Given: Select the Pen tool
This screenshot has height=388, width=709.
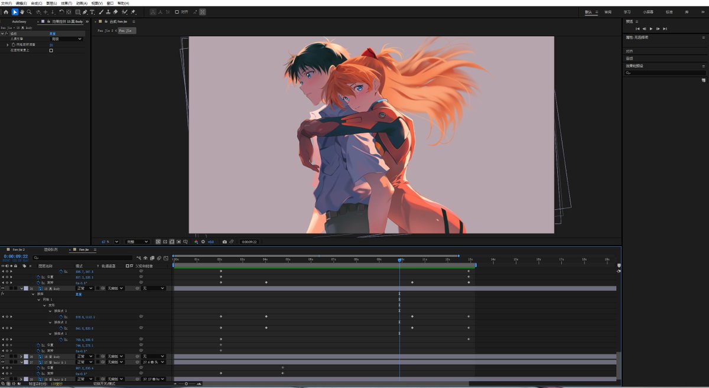Looking at the screenshot, I should click(x=85, y=12).
